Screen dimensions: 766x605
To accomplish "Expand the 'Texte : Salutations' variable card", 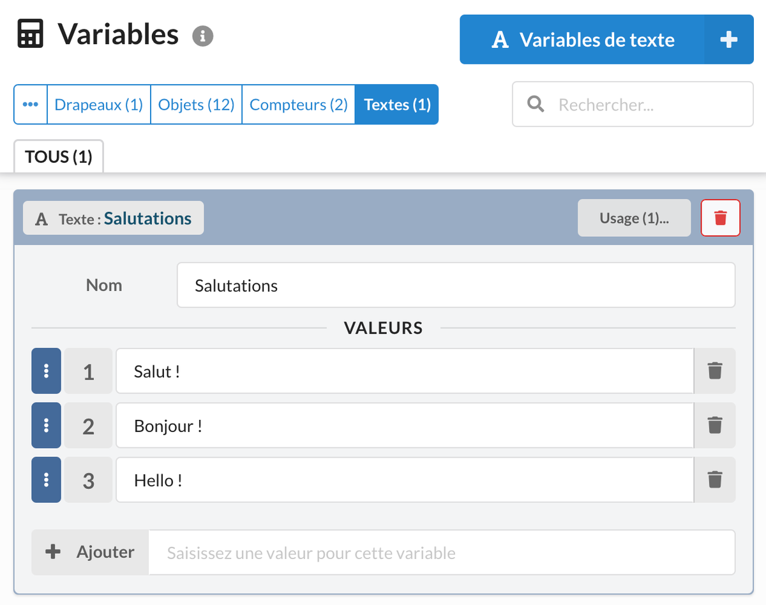I will click(113, 218).
